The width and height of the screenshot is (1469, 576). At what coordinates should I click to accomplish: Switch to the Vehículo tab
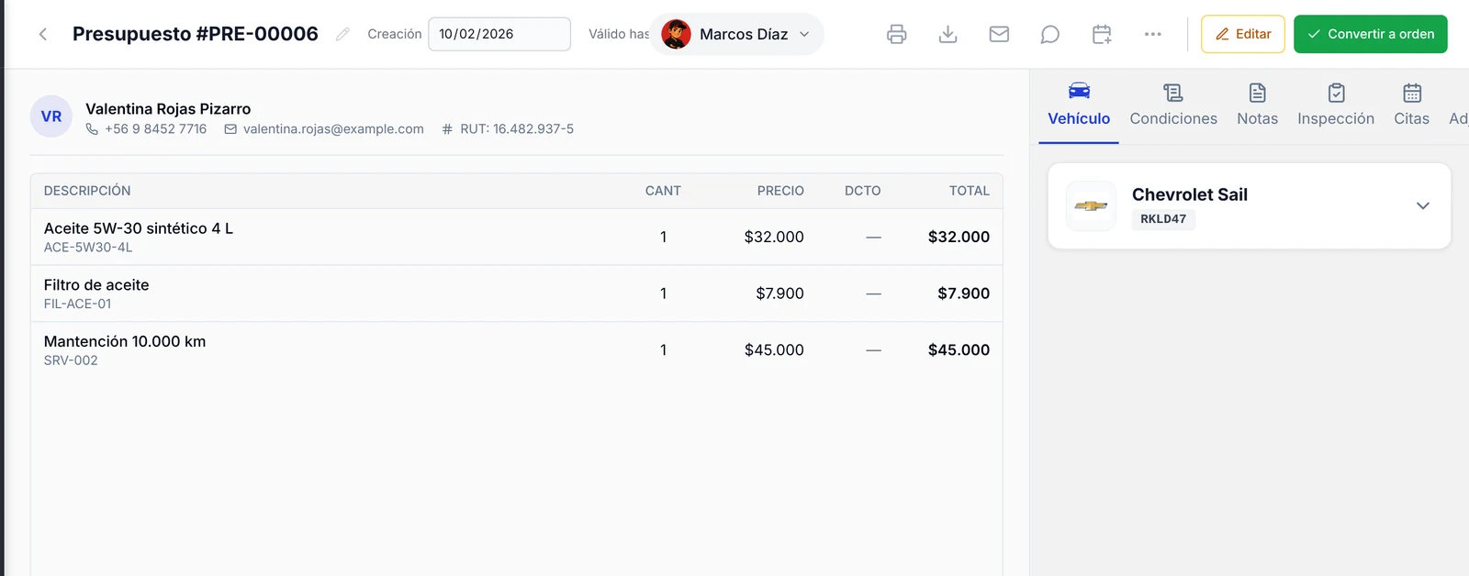pyautogui.click(x=1079, y=105)
